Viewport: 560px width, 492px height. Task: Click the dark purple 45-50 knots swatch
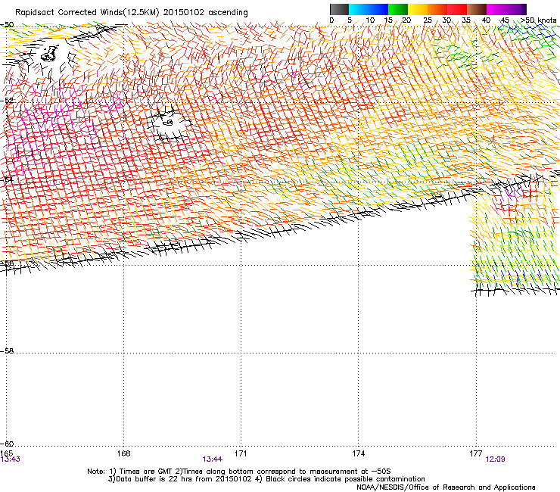tap(516, 9)
